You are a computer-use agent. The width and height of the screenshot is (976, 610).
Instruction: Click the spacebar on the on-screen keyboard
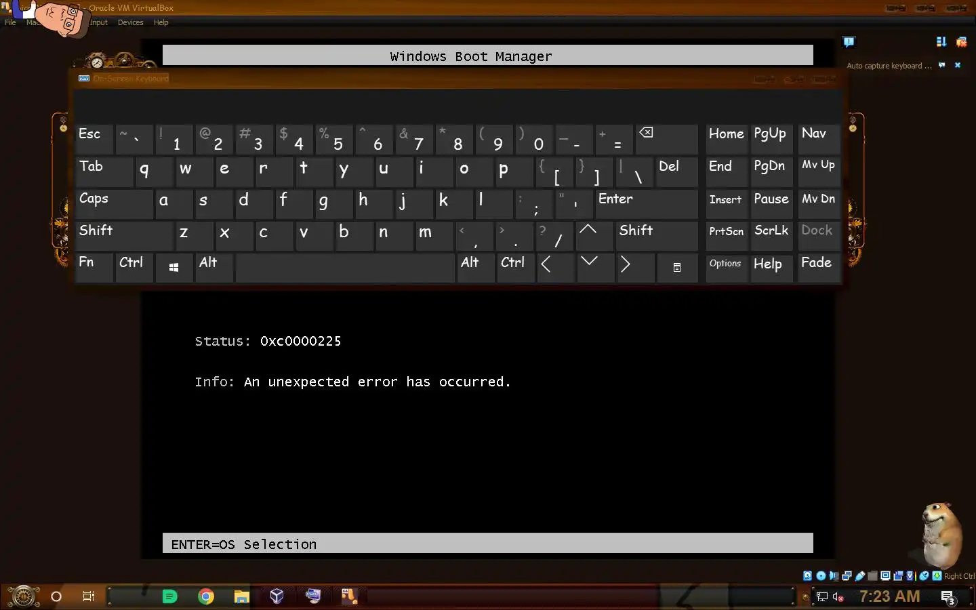(x=345, y=268)
